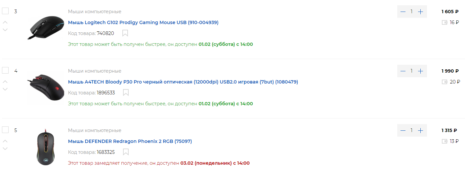Click bonus wallet icon beside 16 ₽
Image resolution: width=465 pixels, height=170 pixels.
coord(444,22)
